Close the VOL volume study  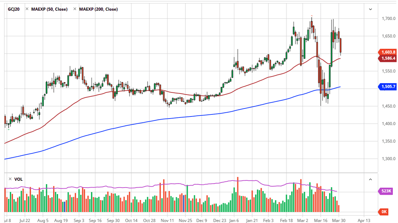[10, 179]
